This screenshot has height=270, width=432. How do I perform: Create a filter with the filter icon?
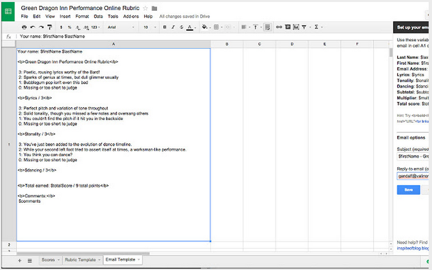[x=304, y=27]
